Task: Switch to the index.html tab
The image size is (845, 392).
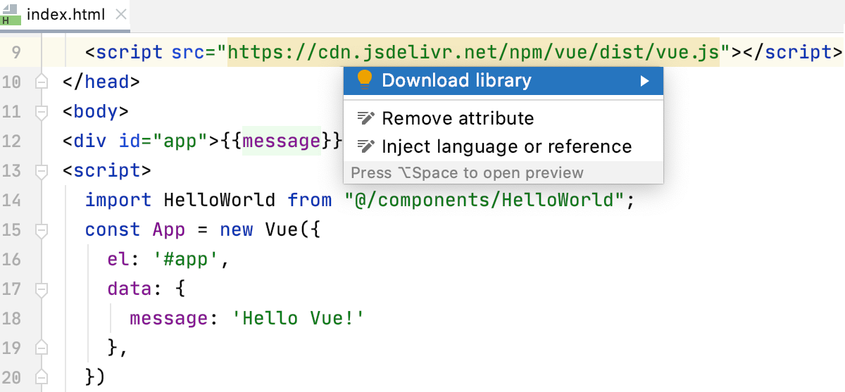Action: pos(65,15)
